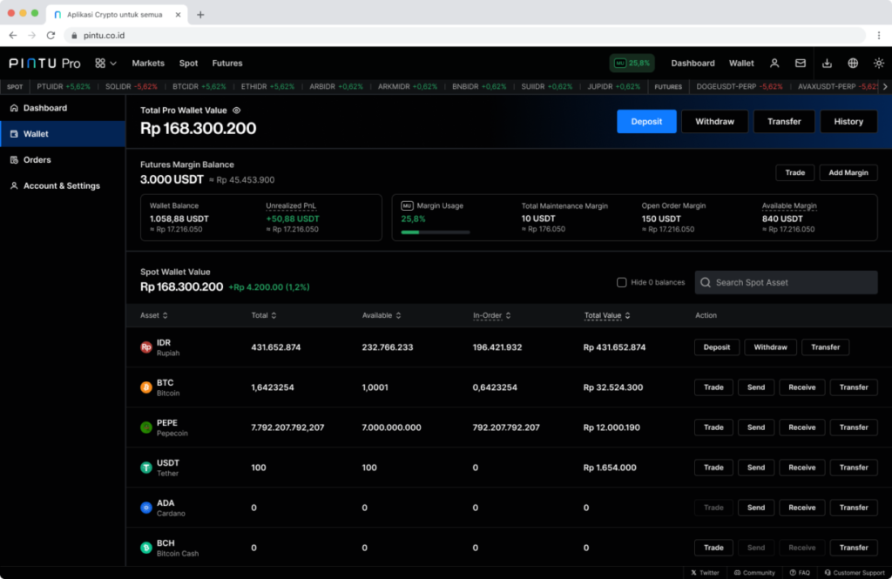Click the download app icon
The image size is (892, 579).
828,64
